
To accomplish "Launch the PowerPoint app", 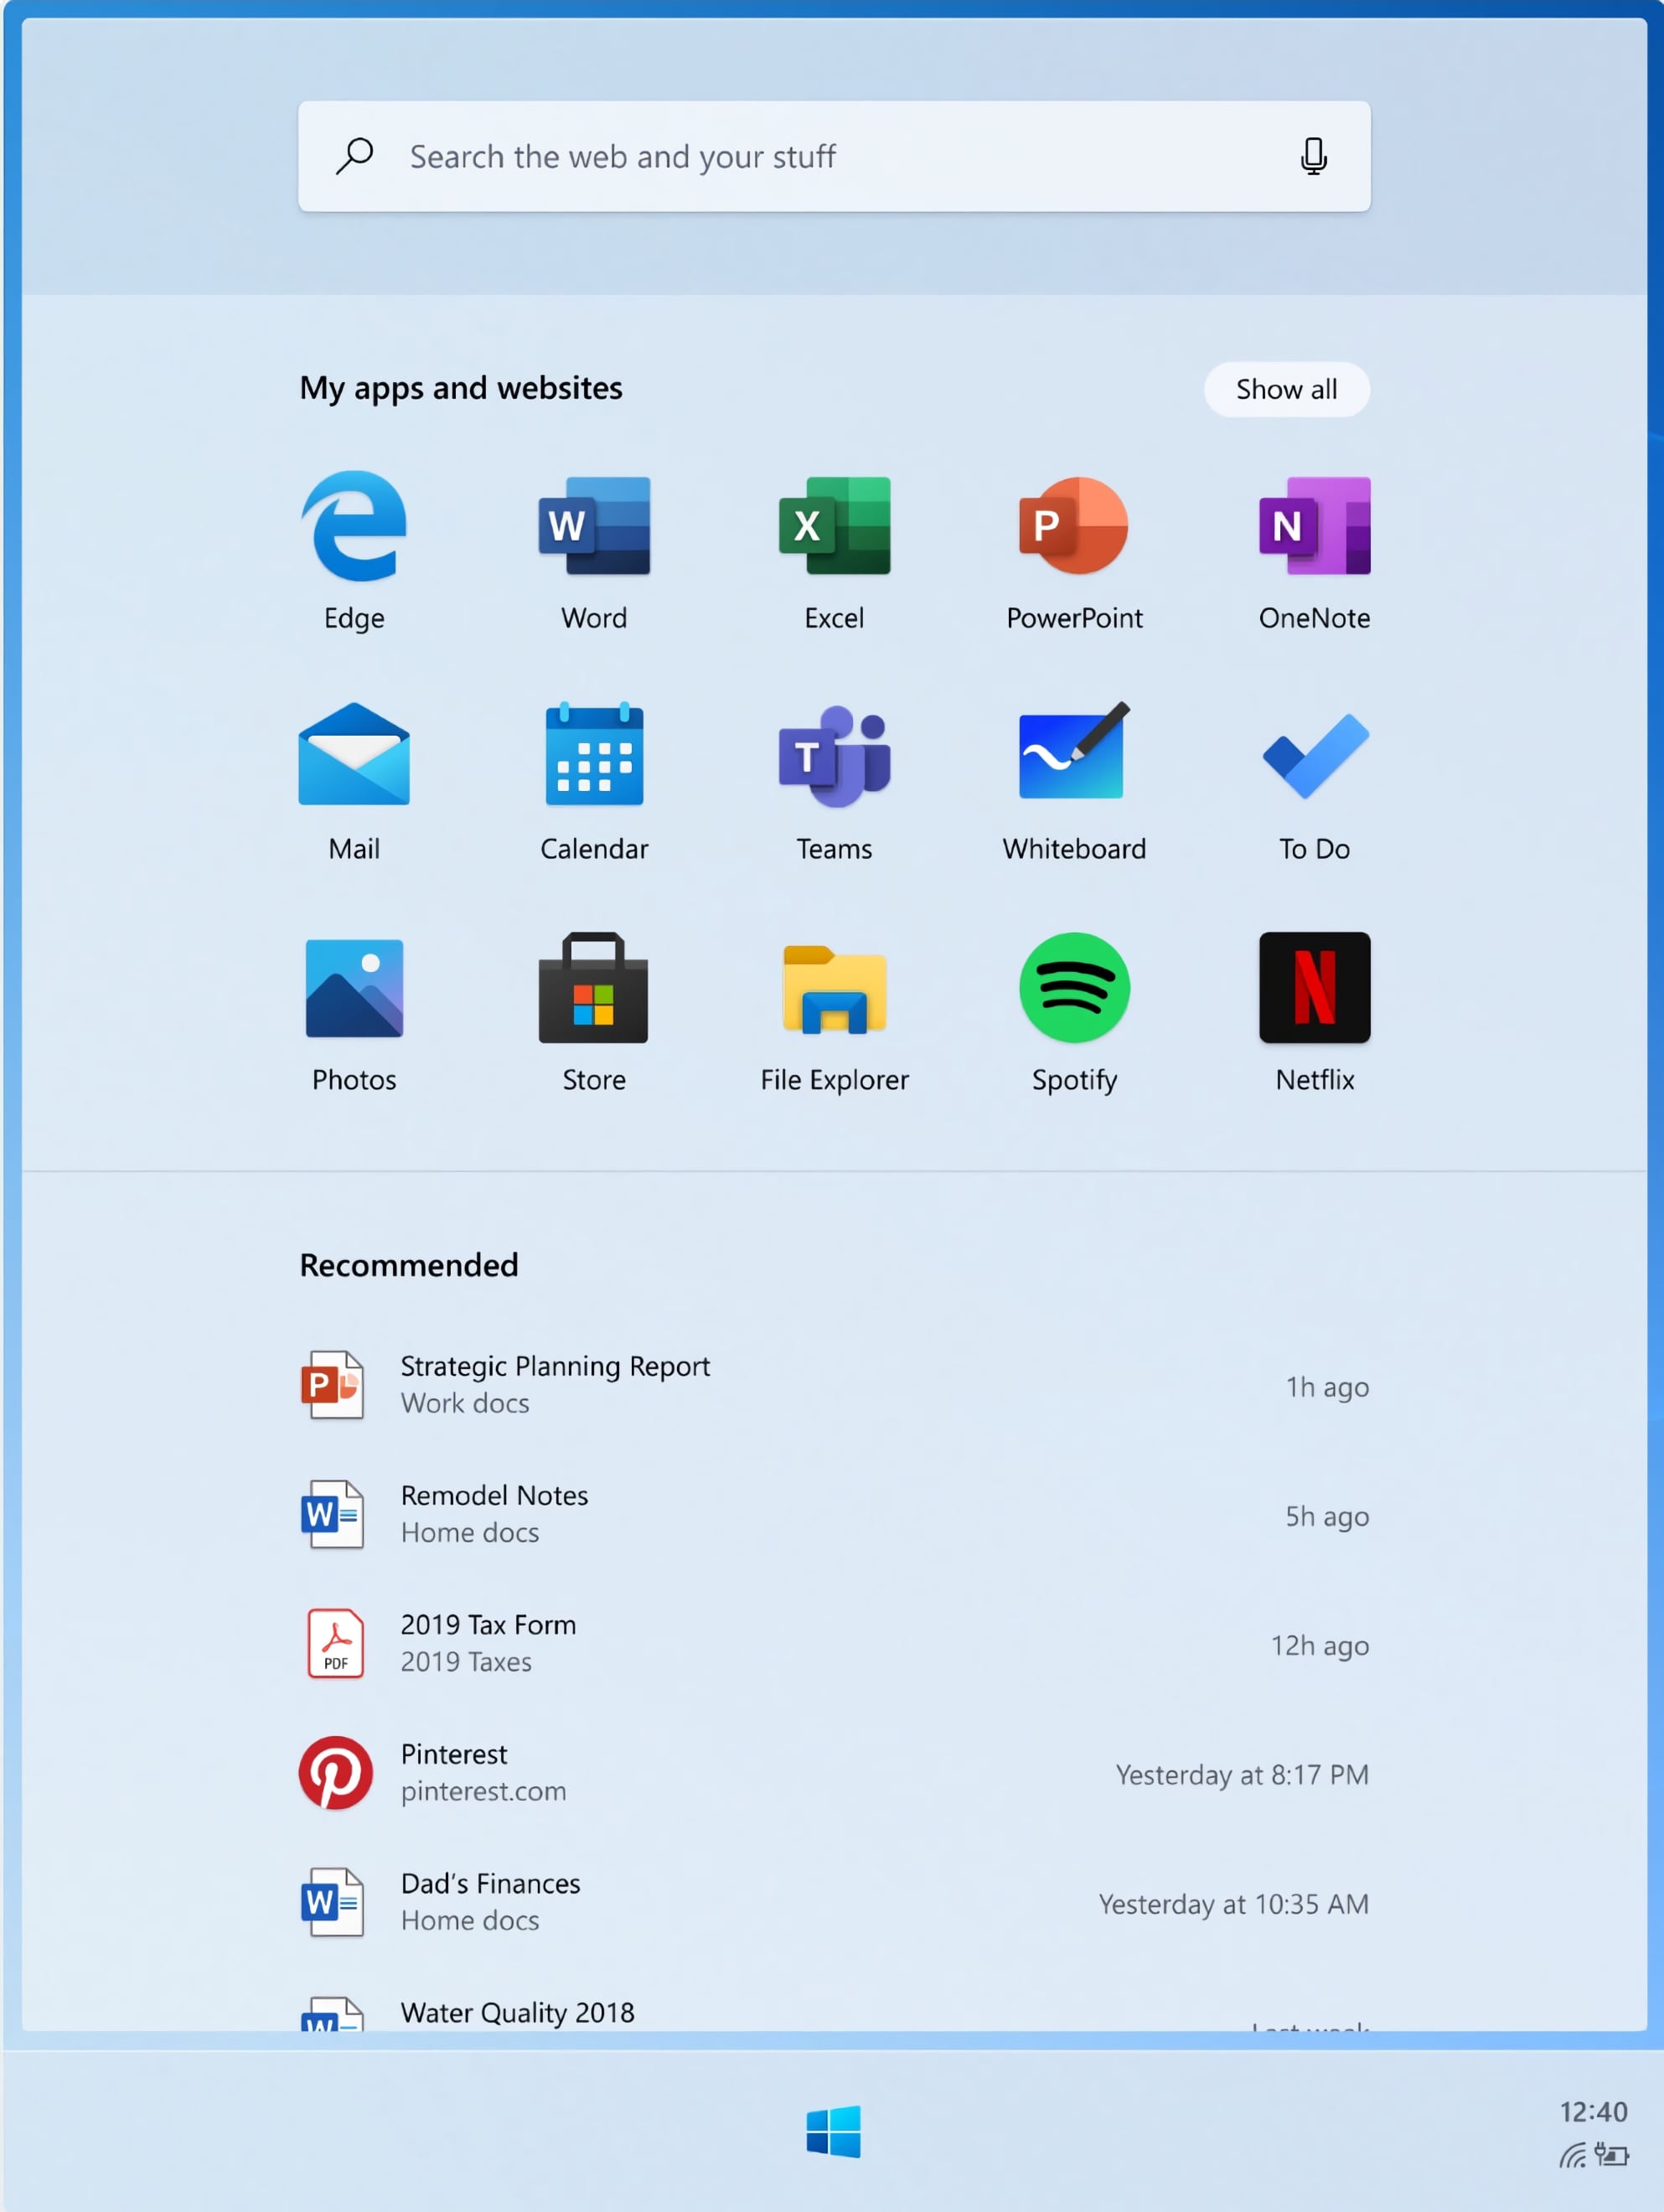I will 1074,527.
